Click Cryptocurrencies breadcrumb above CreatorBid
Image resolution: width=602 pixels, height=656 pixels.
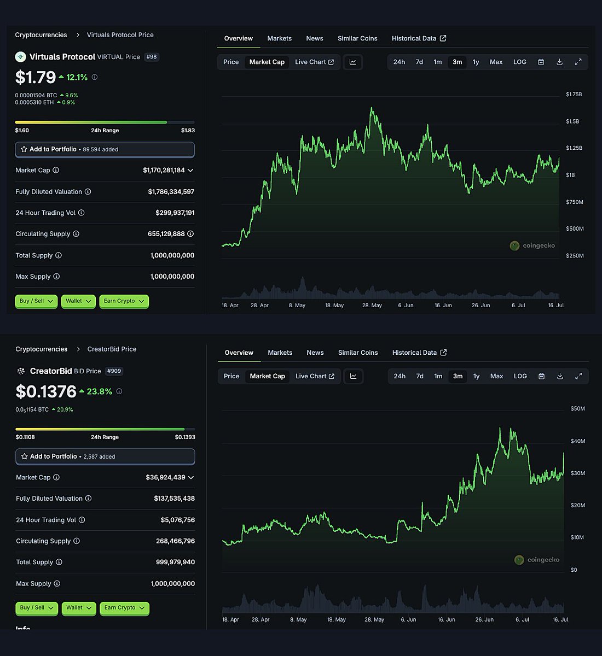coord(42,349)
